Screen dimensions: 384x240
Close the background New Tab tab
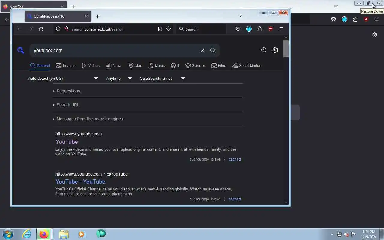[x=62, y=7]
